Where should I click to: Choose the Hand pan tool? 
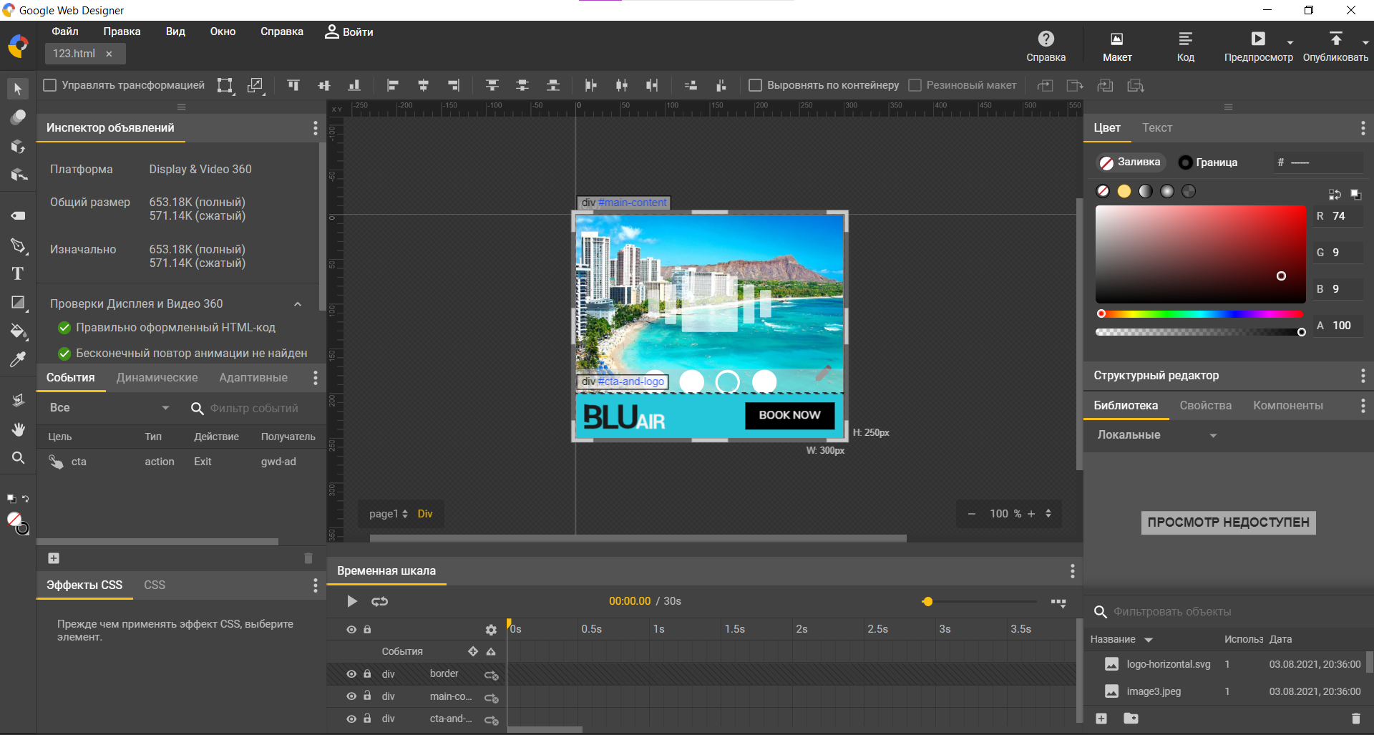(18, 429)
